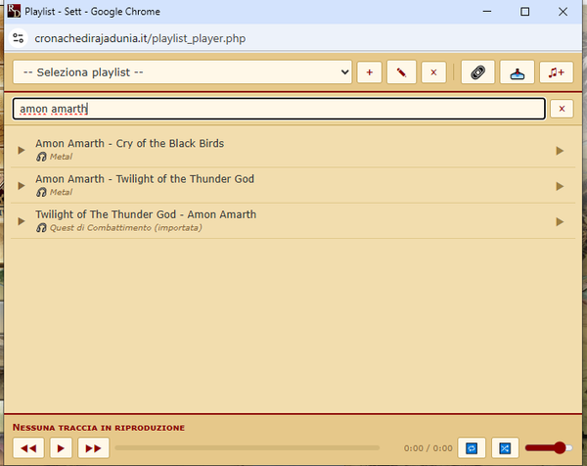587x466 pixels.
Task: Play Amon Amarth - Twilight of the Thunder God left arrow
Action: pos(22,186)
